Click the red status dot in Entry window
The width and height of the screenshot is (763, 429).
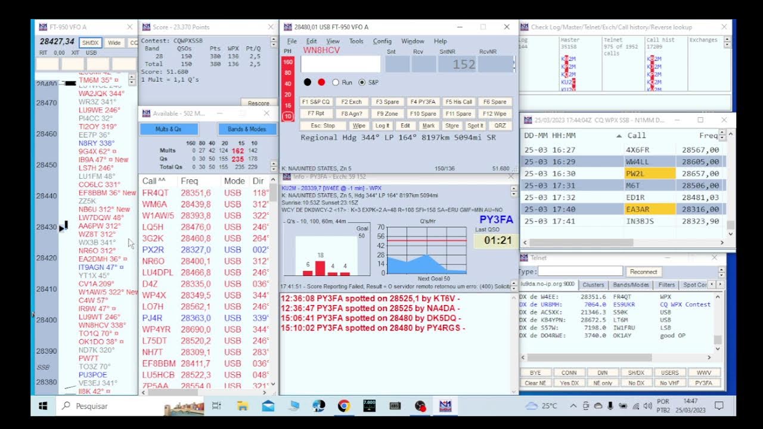tap(321, 82)
